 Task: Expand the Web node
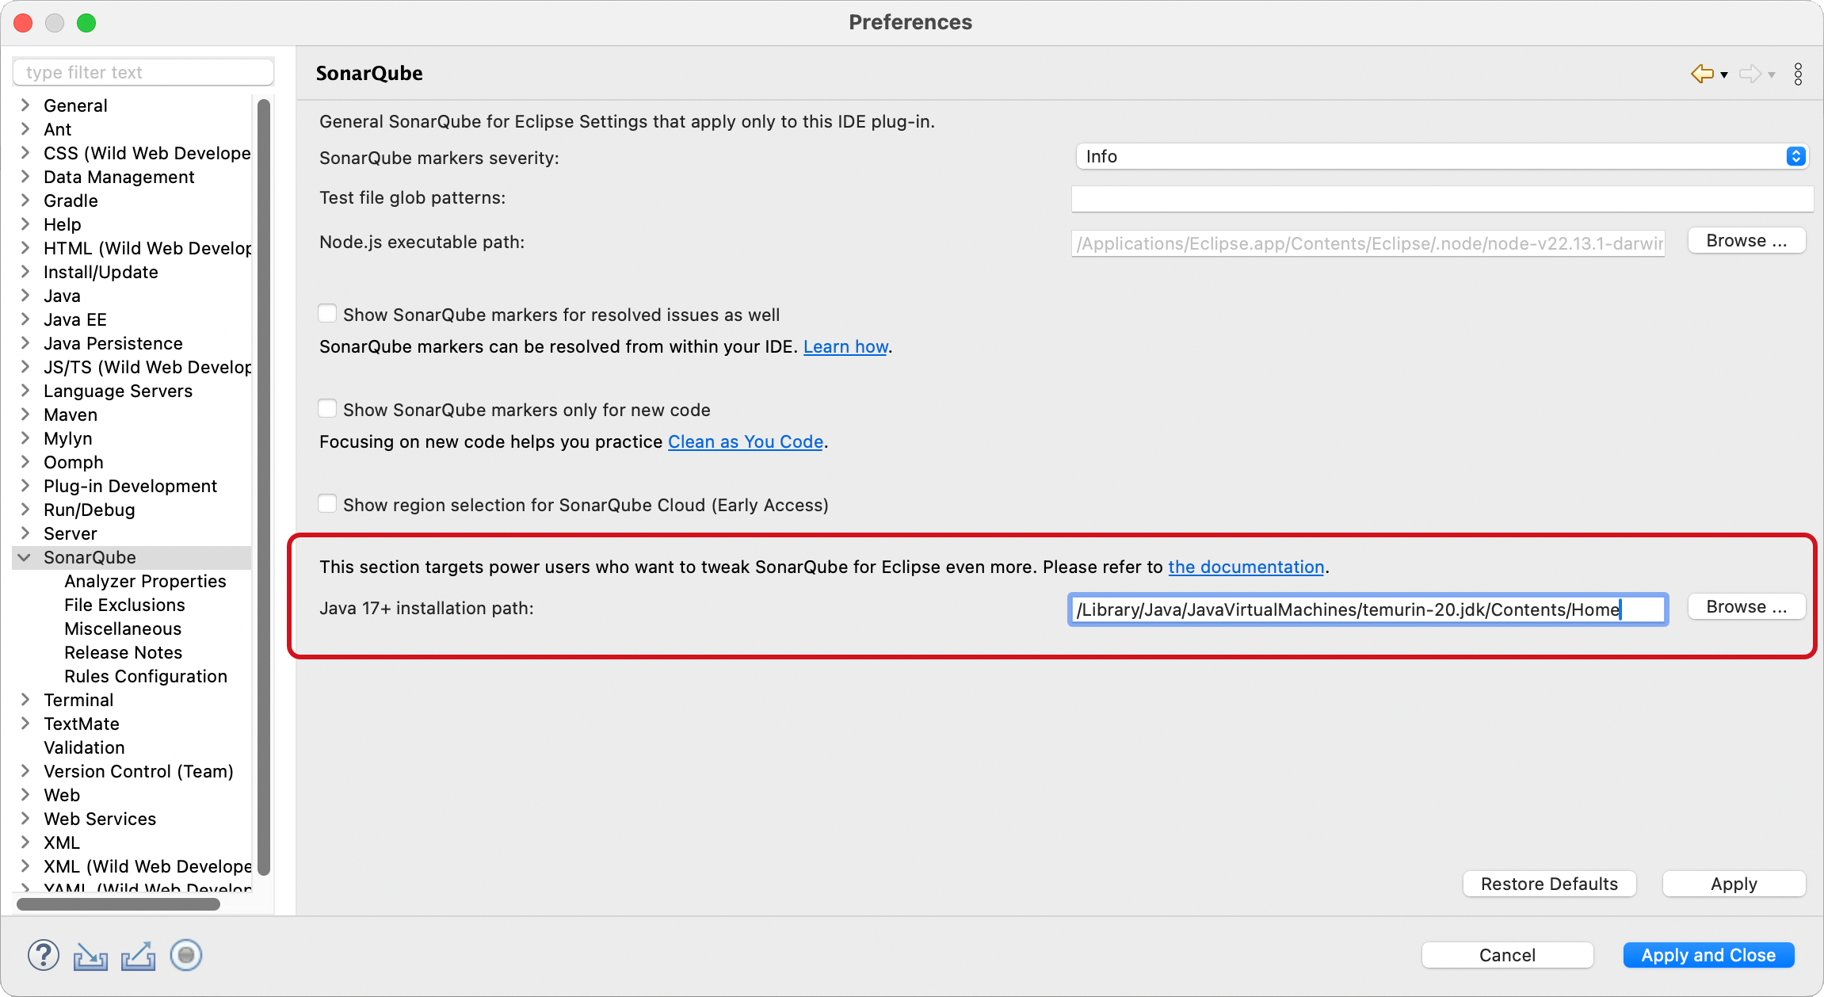tap(25, 794)
